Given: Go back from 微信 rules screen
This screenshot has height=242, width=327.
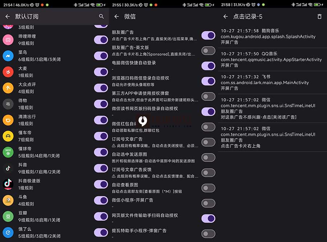Looking at the screenshot, I should [117, 16].
